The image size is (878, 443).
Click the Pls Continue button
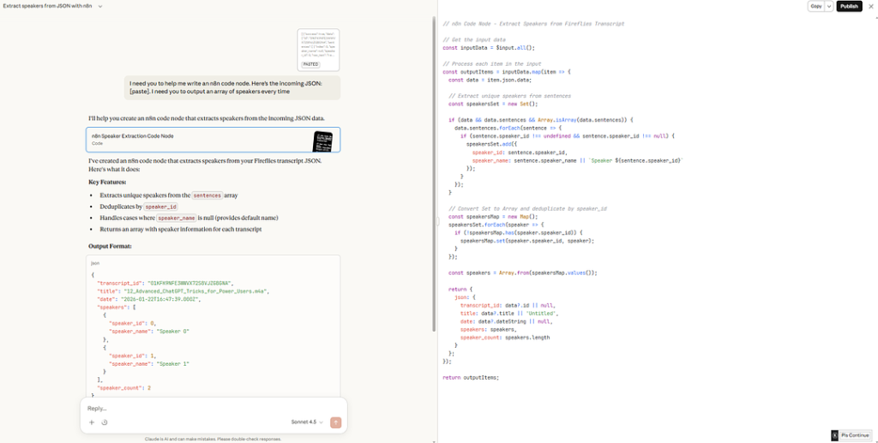(x=856, y=435)
